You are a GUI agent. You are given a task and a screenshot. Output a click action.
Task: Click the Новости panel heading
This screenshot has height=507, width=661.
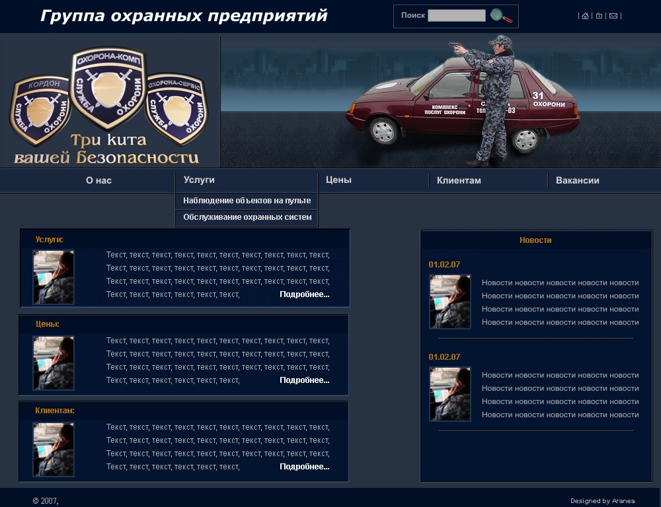click(535, 240)
